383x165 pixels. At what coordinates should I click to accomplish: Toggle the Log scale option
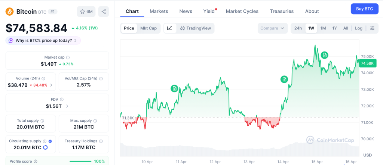[359, 28]
